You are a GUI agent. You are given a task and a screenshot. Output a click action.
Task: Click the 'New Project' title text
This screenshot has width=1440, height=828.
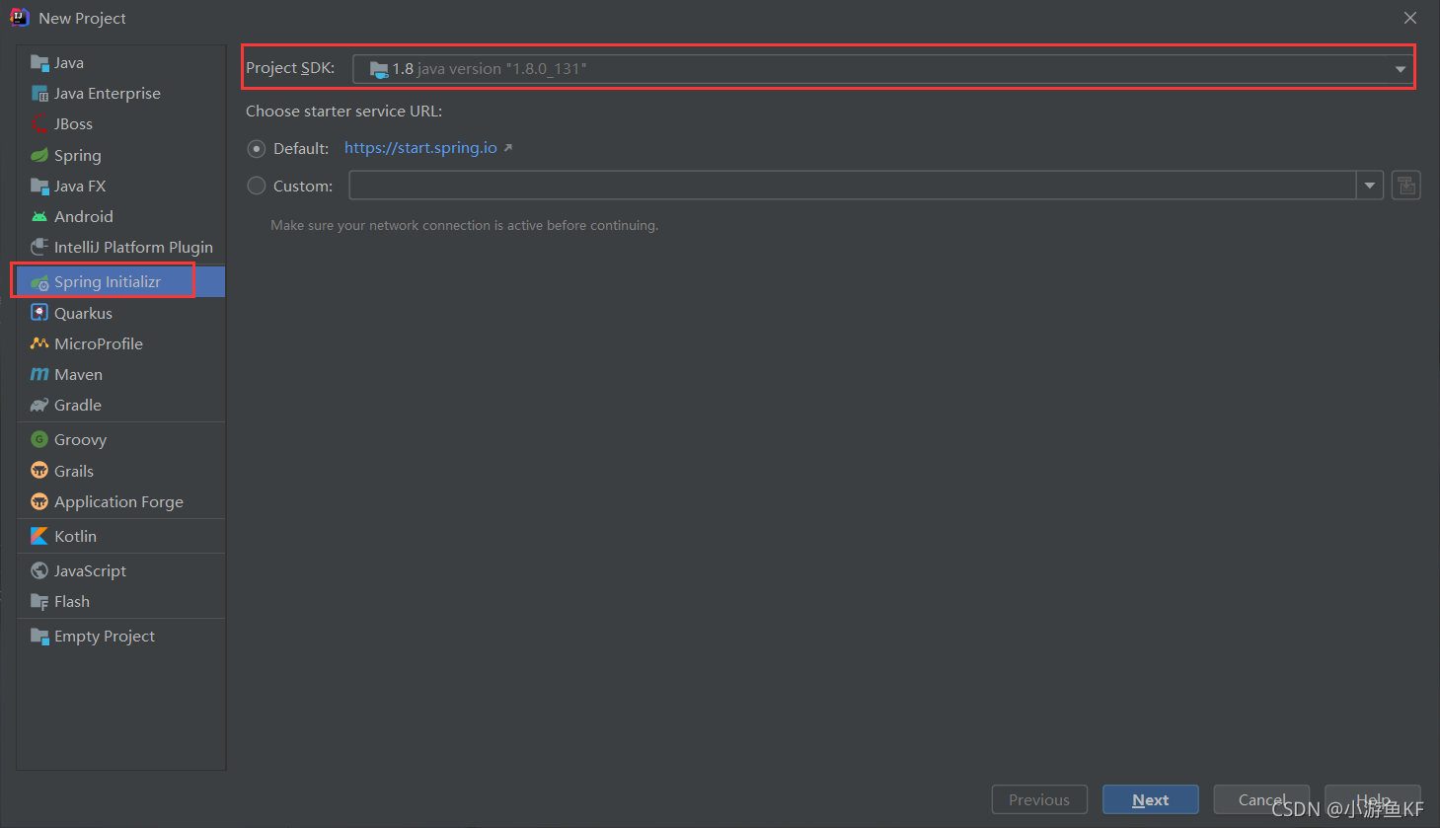[x=82, y=19]
